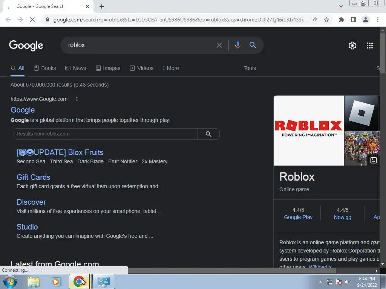The width and height of the screenshot is (386, 289).
Task: Click the vertical page scrollbar thumb
Action: point(383,53)
